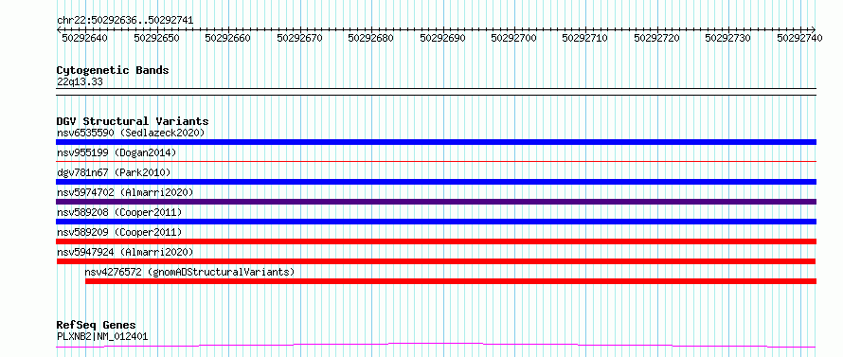Open variant nsv4276572 (gnomADStructuralVariants) label

pos(189,272)
